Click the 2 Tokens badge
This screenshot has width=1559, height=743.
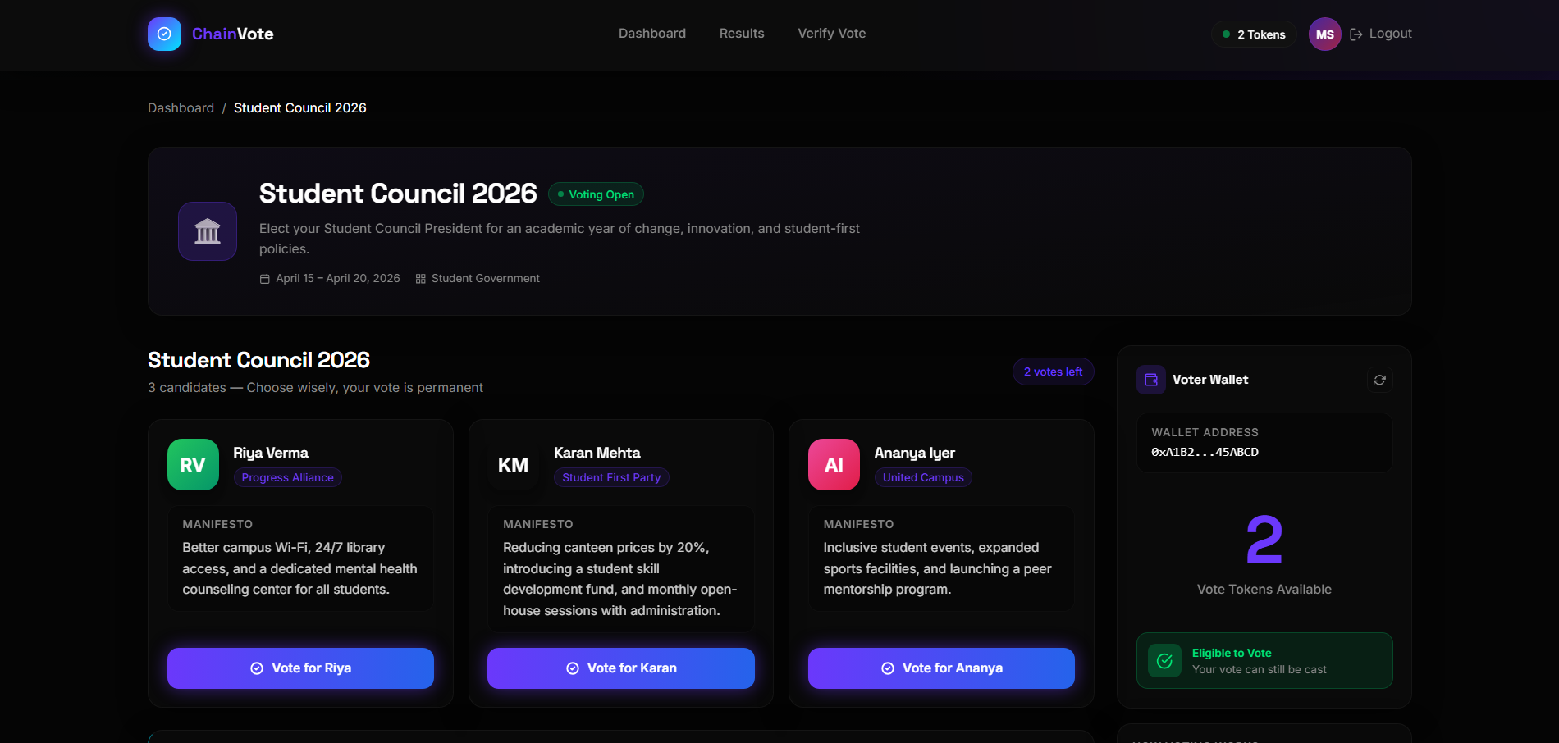click(x=1254, y=34)
